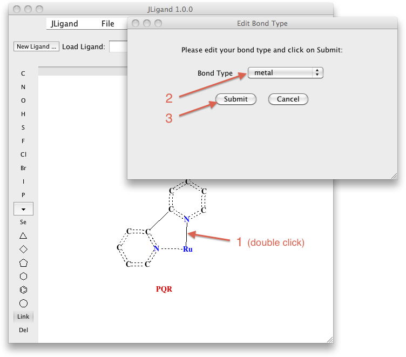Viewport: 406px width, 357px height.
Task: Open the File menu
Action: [107, 24]
